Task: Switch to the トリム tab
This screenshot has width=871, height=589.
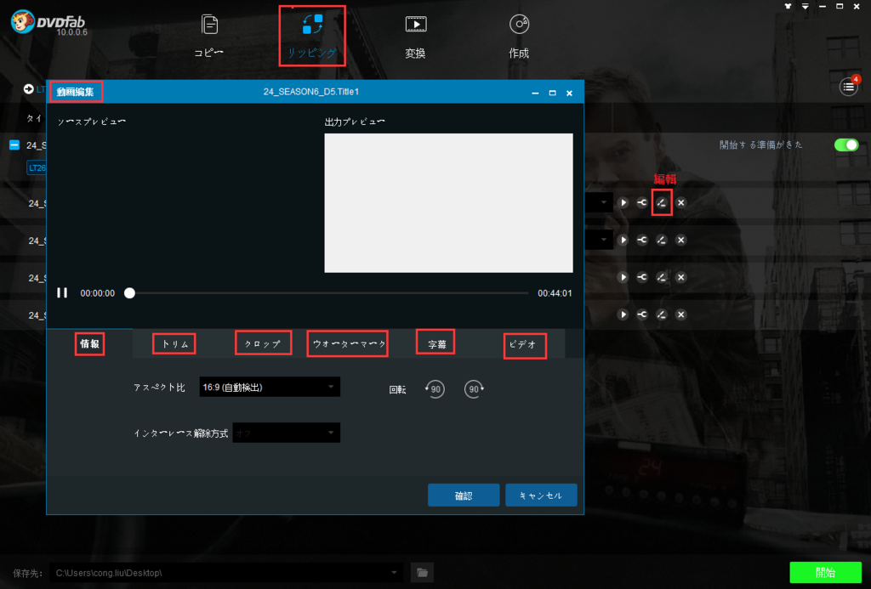Action: [x=175, y=344]
